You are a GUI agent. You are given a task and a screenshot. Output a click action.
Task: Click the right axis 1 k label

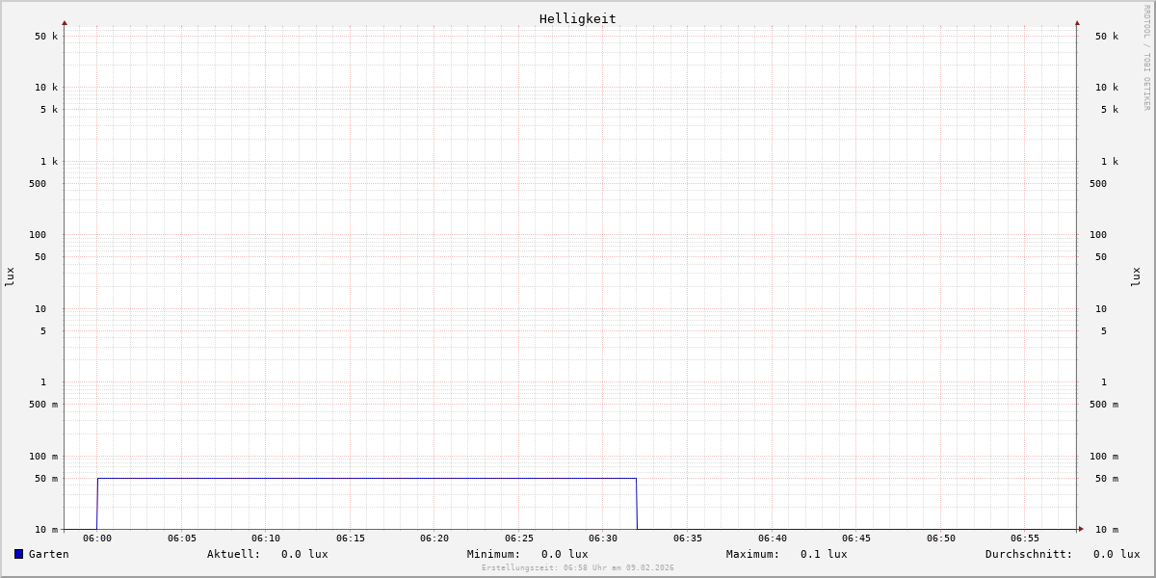point(1110,162)
